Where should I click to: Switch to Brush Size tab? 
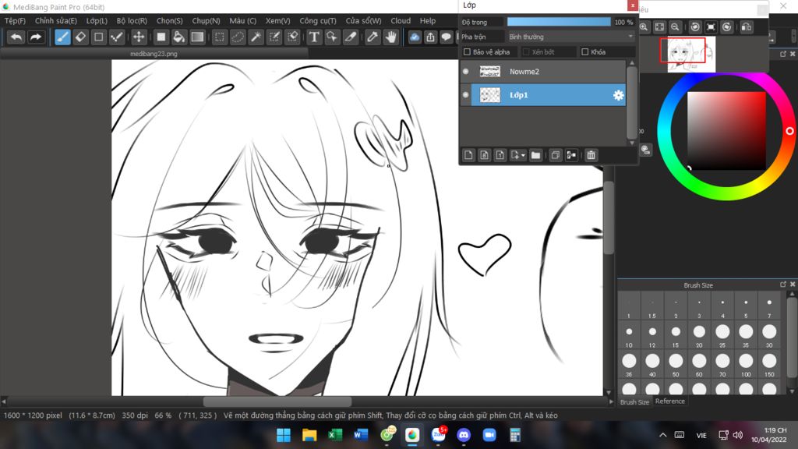pyautogui.click(x=634, y=401)
